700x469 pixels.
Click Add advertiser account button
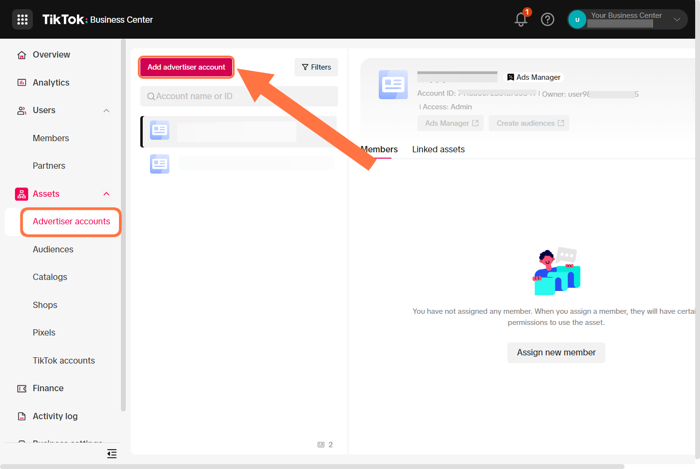(x=186, y=67)
